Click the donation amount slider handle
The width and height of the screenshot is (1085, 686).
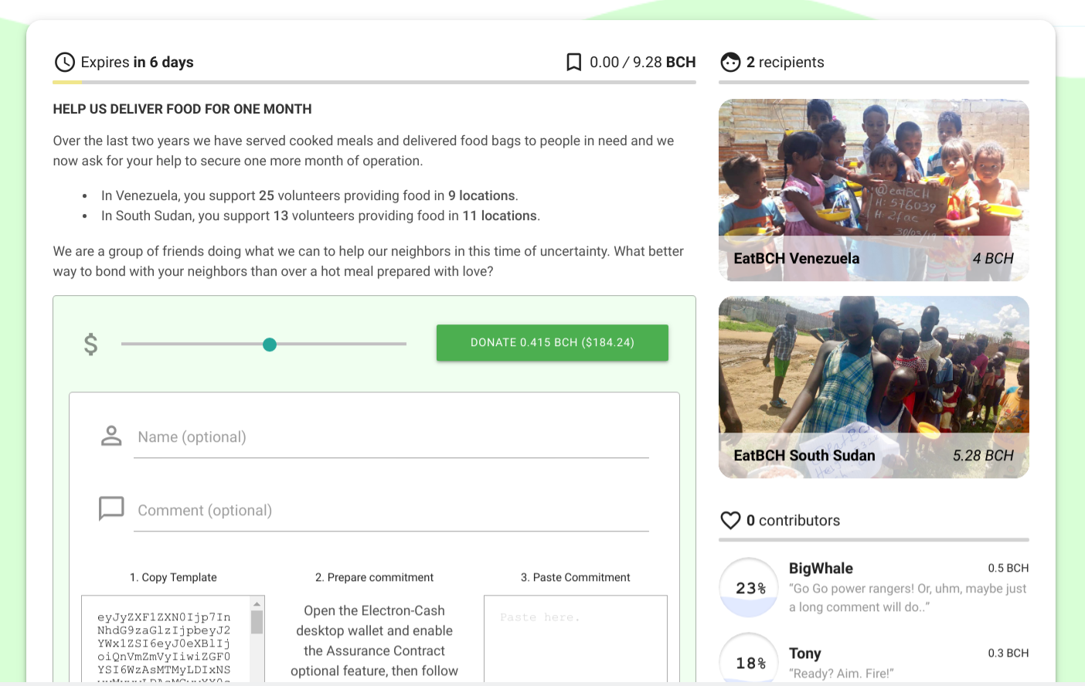point(270,345)
